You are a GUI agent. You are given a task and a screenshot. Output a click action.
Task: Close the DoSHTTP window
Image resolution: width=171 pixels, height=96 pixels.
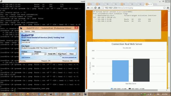click(76, 28)
